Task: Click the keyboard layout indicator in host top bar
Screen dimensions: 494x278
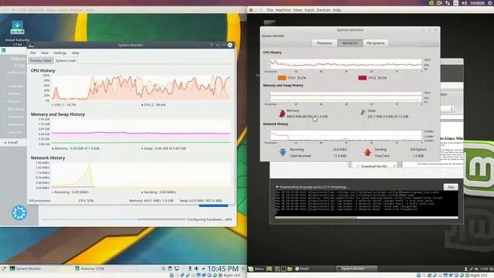Action: (x=456, y=3)
